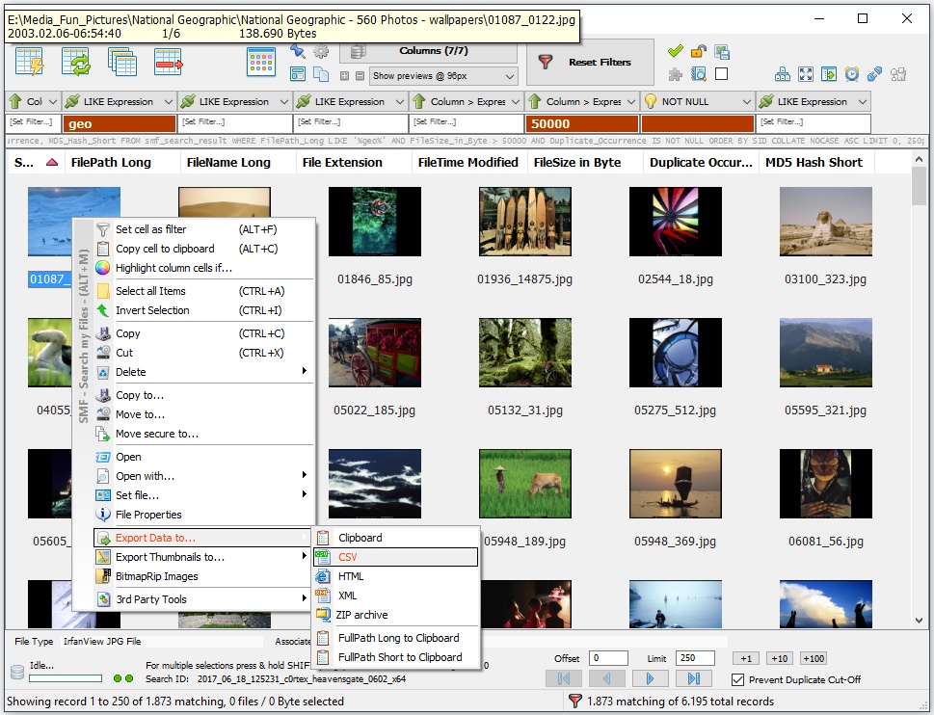This screenshot has height=715, width=934.
Task: Click the red arrow export list icon
Action: coord(169,62)
